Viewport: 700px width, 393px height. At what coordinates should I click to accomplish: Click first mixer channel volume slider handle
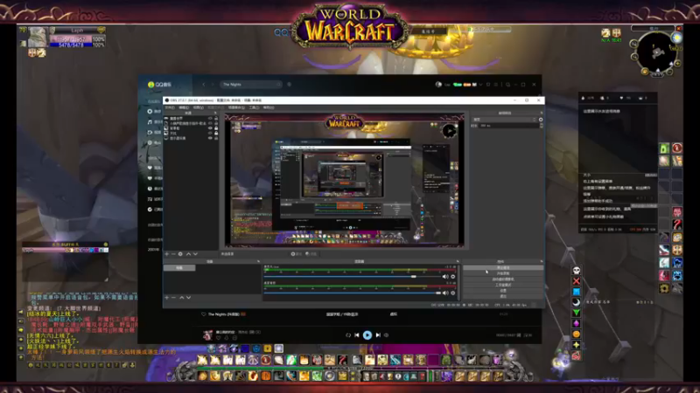coord(413,277)
